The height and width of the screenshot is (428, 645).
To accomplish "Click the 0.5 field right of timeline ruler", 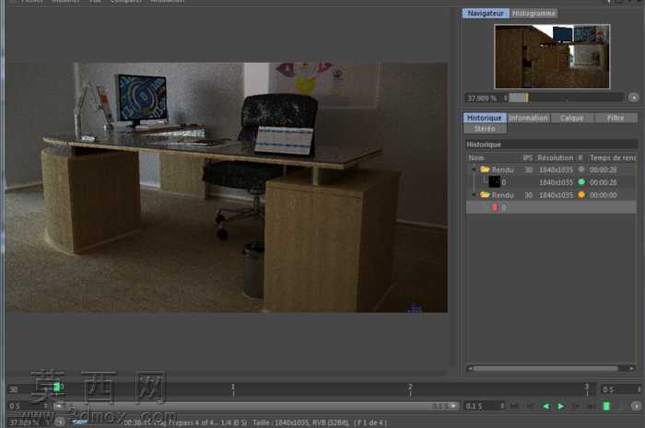I will coord(621,389).
